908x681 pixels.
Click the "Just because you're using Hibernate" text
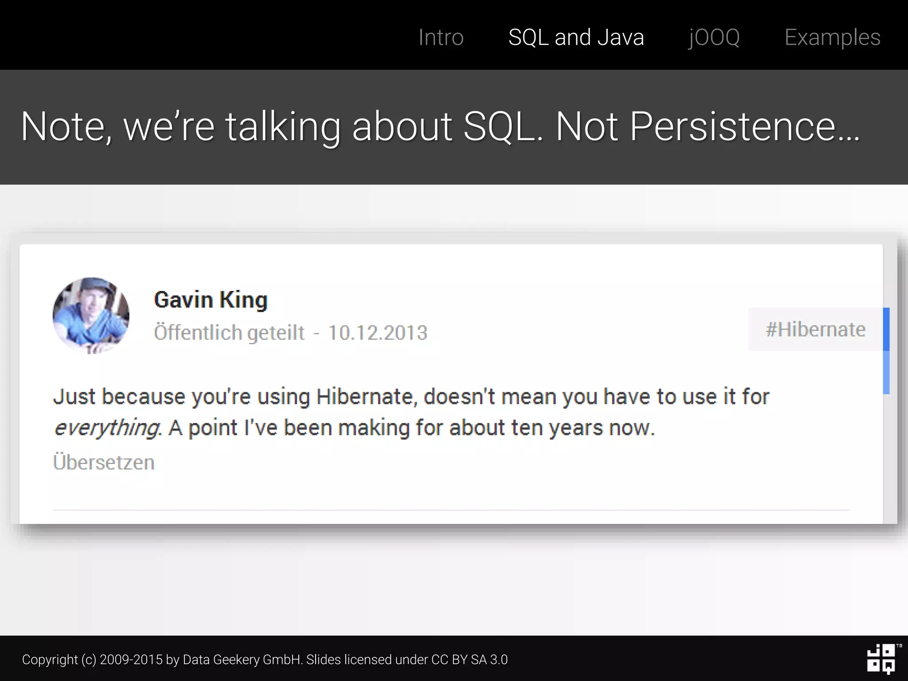pyautogui.click(x=182, y=396)
